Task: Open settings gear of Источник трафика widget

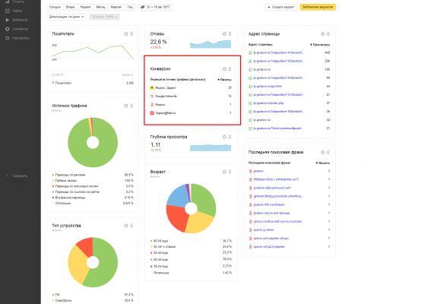Action: (x=126, y=106)
